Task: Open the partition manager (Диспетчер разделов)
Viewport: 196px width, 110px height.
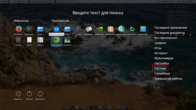Action: pos(132,29)
